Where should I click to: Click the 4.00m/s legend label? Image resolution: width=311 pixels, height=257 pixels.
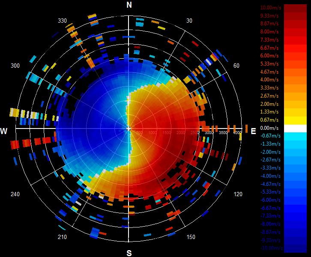[269, 80]
